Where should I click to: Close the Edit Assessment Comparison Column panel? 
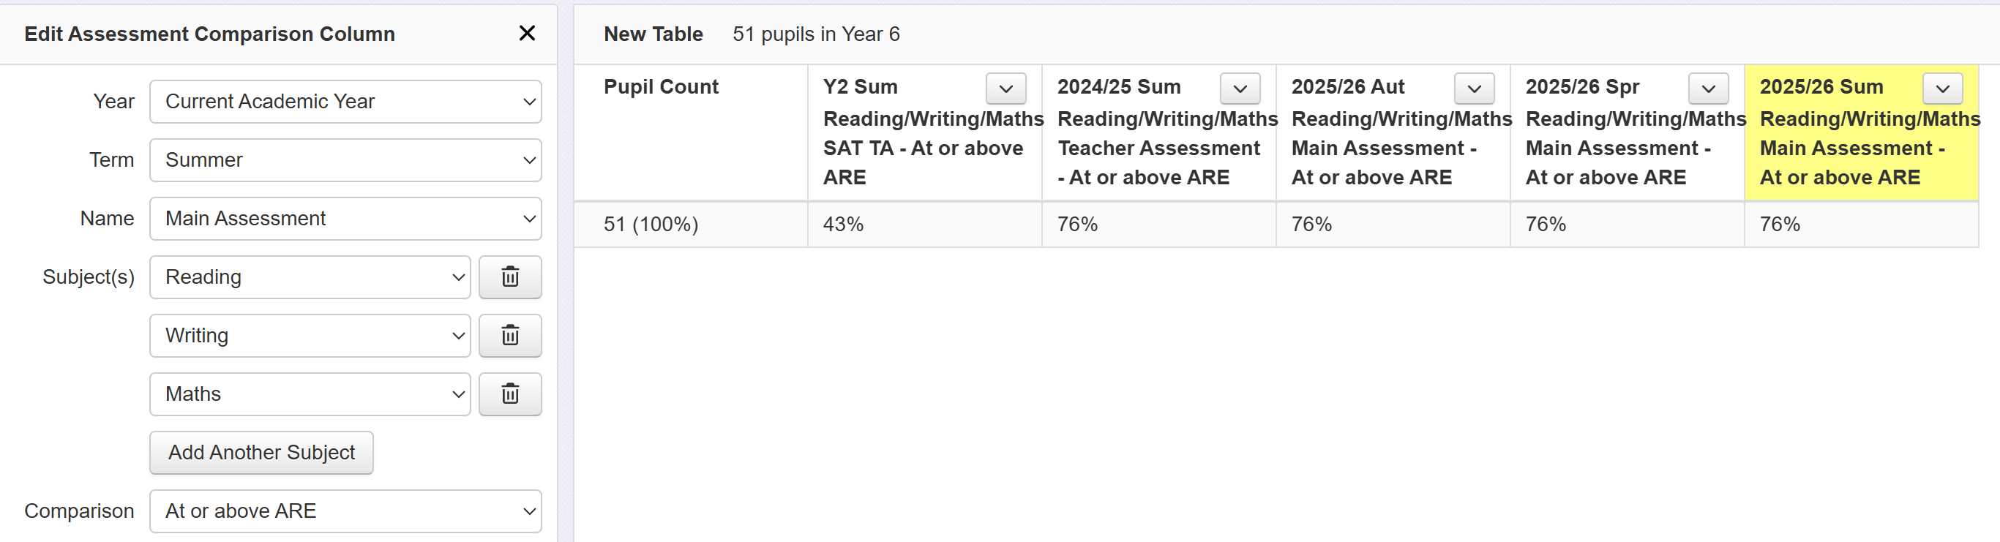(526, 34)
